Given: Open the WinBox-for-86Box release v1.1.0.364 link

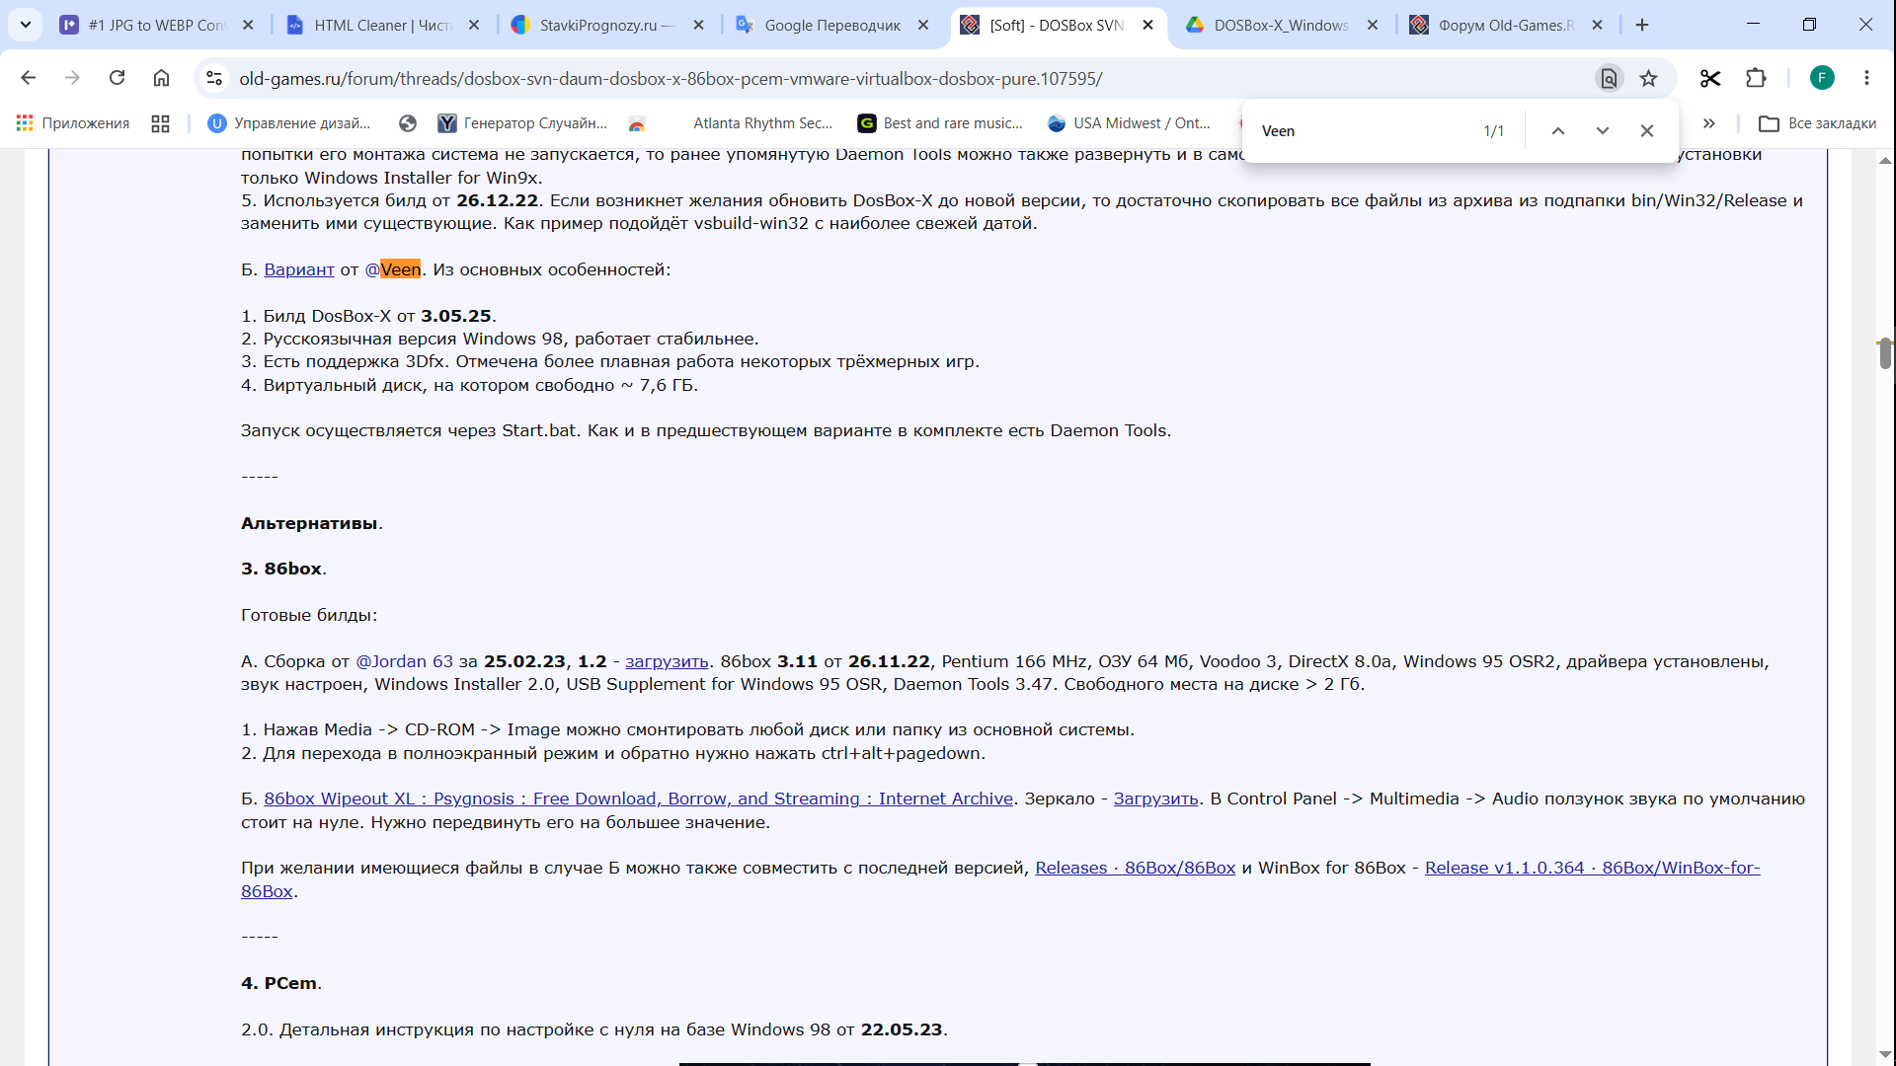Looking at the screenshot, I should point(1592,868).
